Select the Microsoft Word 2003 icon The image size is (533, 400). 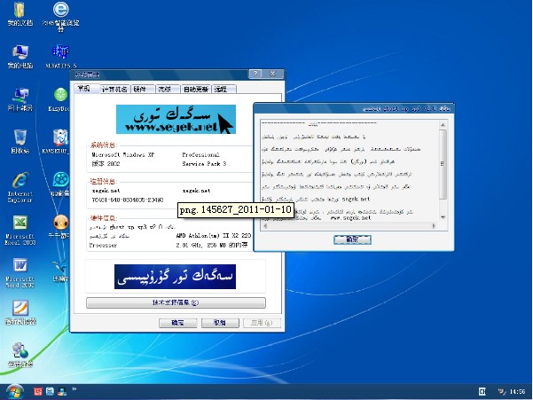pyautogui.click(x=20, y=273)
